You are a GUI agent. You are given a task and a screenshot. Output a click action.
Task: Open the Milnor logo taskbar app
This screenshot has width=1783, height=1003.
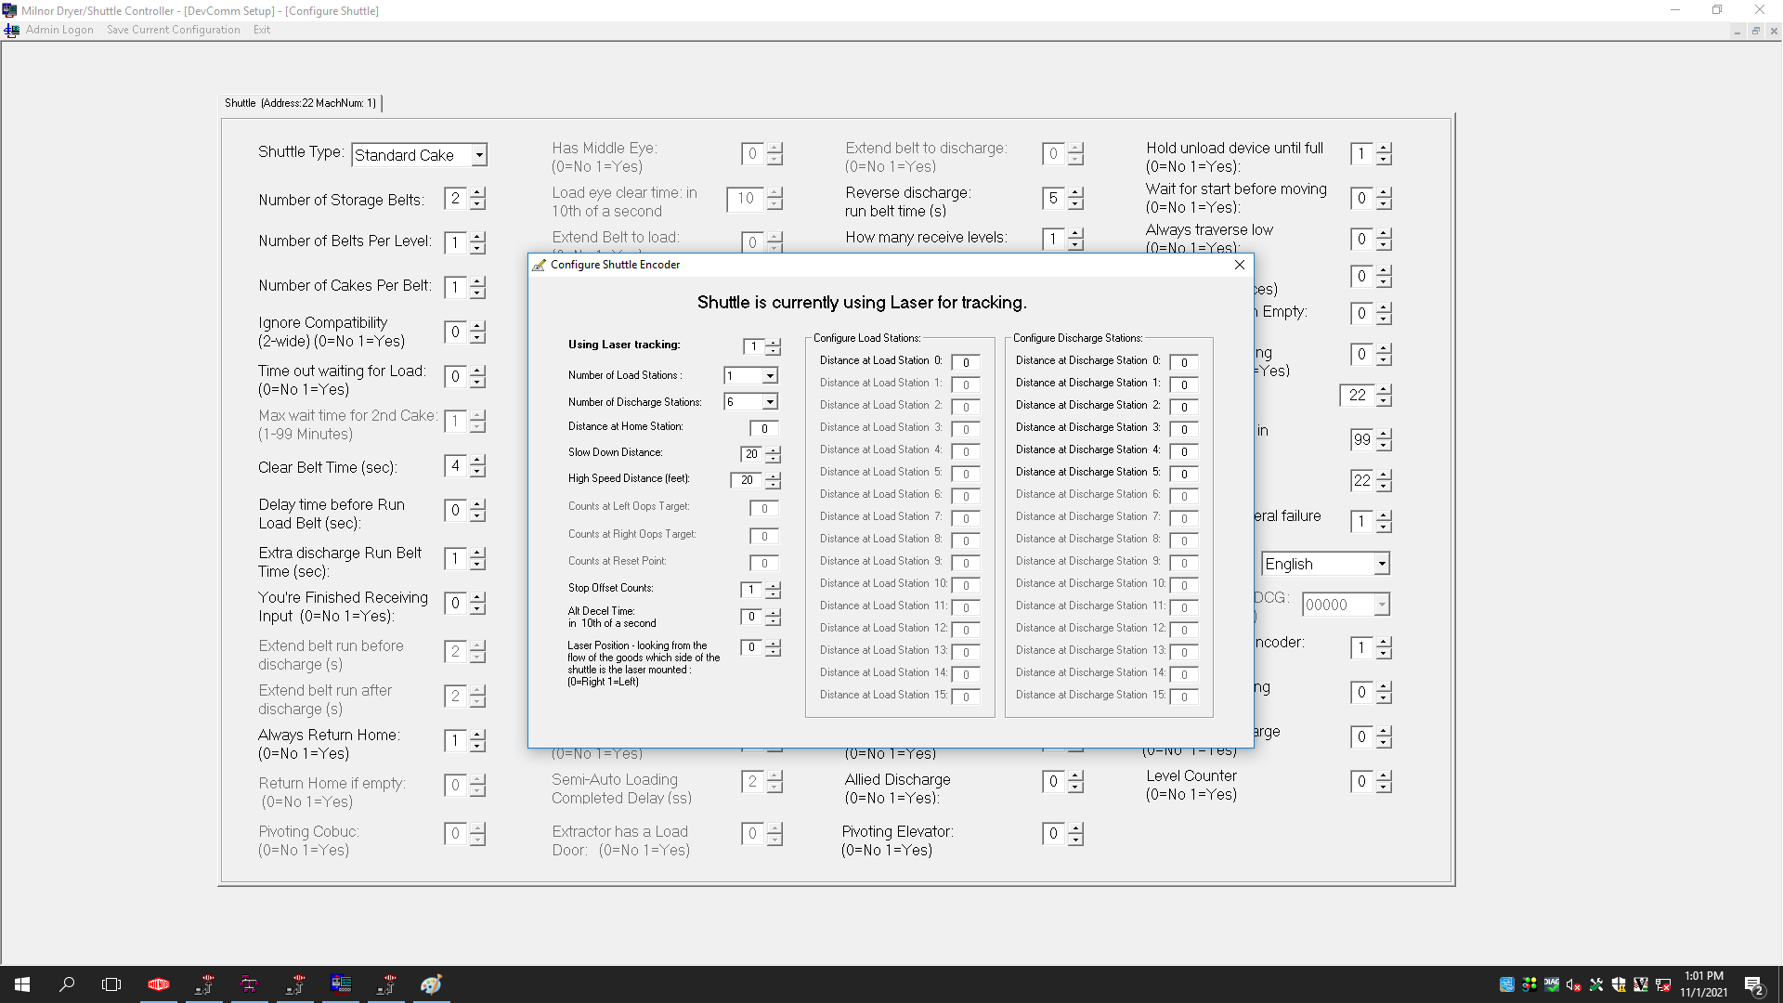coord(159,984)
